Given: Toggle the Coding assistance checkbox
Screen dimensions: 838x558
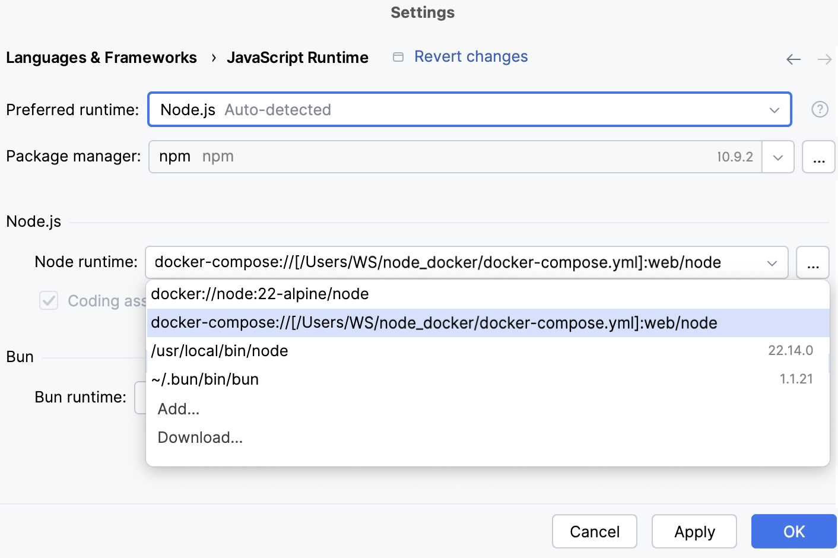Looking at the screenshot, I should pos(48,301).
